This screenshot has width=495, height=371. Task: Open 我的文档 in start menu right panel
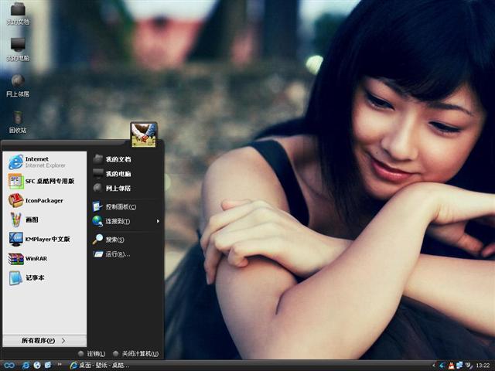(118, 158)
